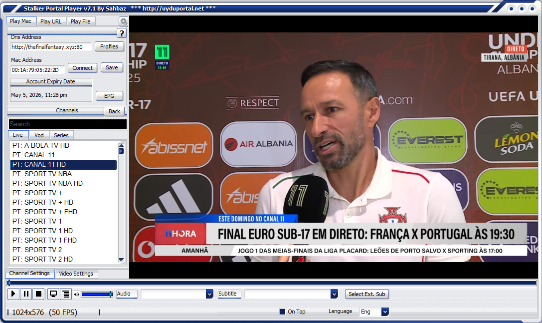Select the PT: CANAL 11 channel
Image resolution: width=542 pixels, height=323 pixels.
(x=63, y=155)
